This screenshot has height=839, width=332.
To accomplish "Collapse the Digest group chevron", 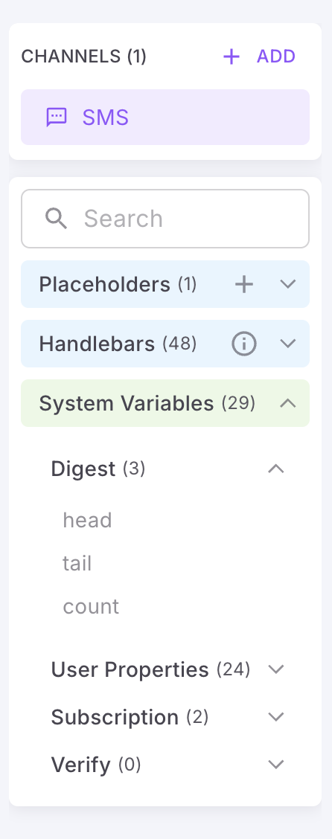I will 275,469.
